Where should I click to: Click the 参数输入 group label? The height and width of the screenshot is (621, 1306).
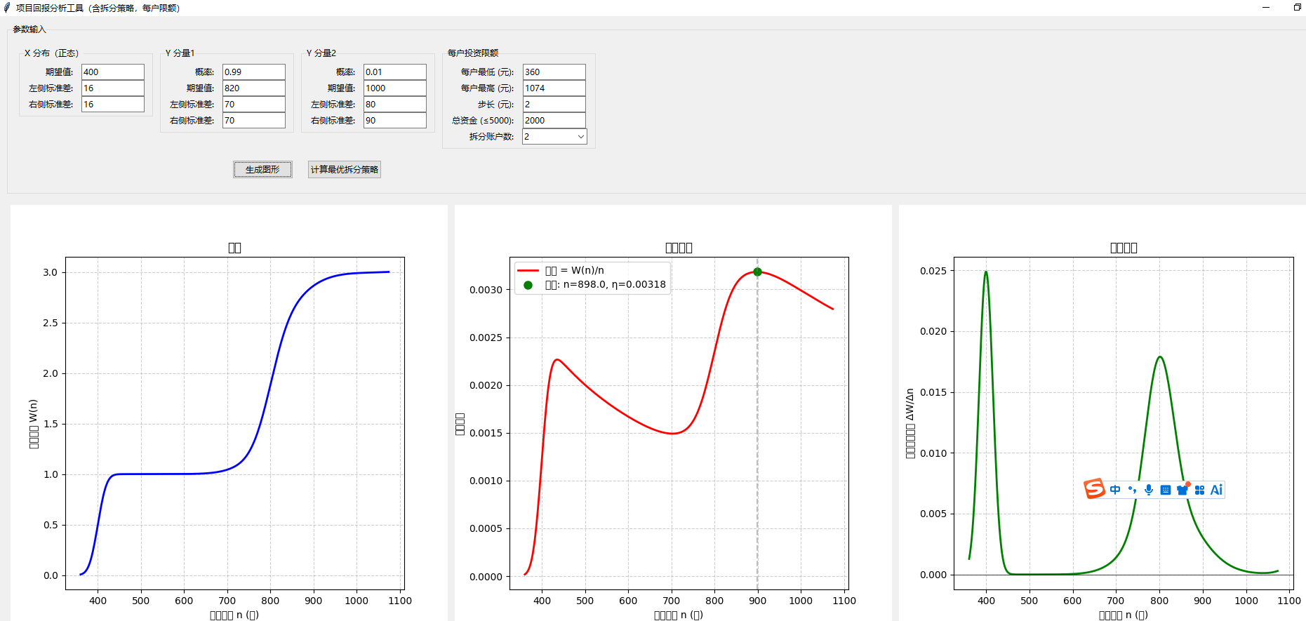tap(29, 29)
